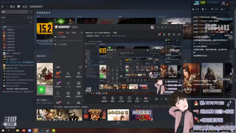Go back with Steam's back arrow

click(x=2, y=7)
